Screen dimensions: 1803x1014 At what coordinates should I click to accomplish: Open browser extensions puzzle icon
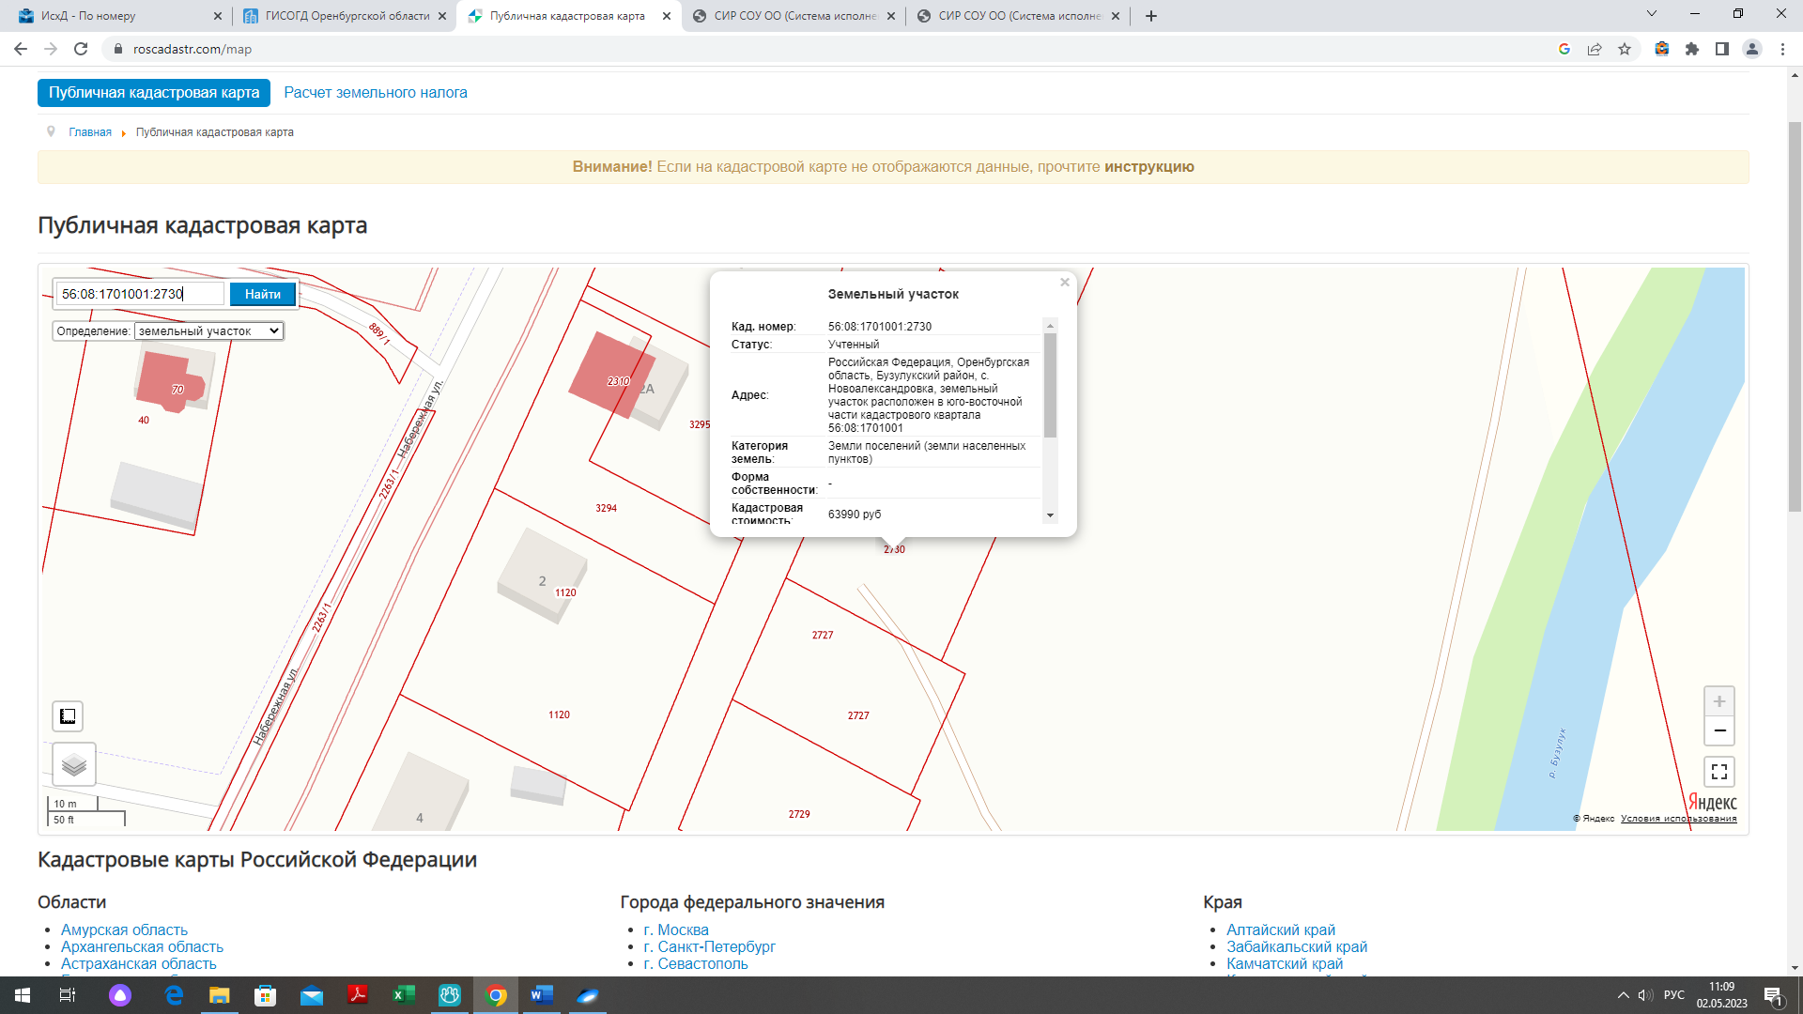tap(1692, 50)
